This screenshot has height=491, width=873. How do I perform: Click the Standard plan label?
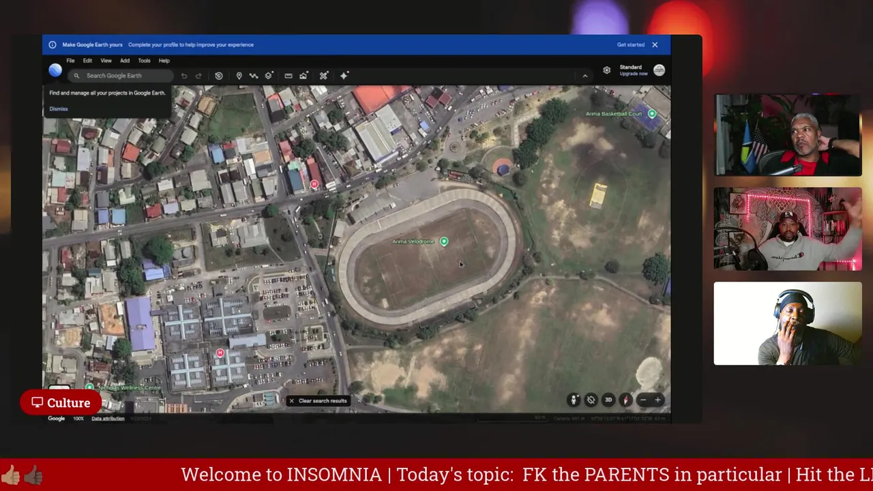coord(630,68)
